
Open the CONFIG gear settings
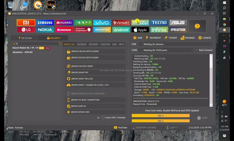pos(204,38)
